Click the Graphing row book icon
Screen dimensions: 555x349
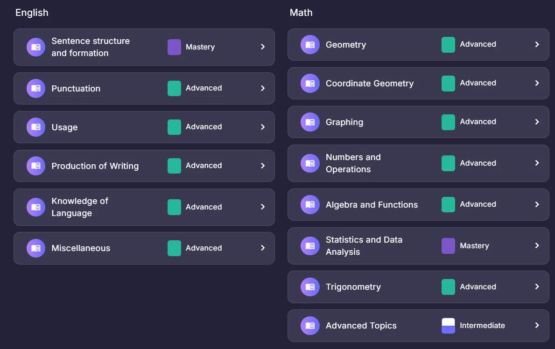click(310, 122)
